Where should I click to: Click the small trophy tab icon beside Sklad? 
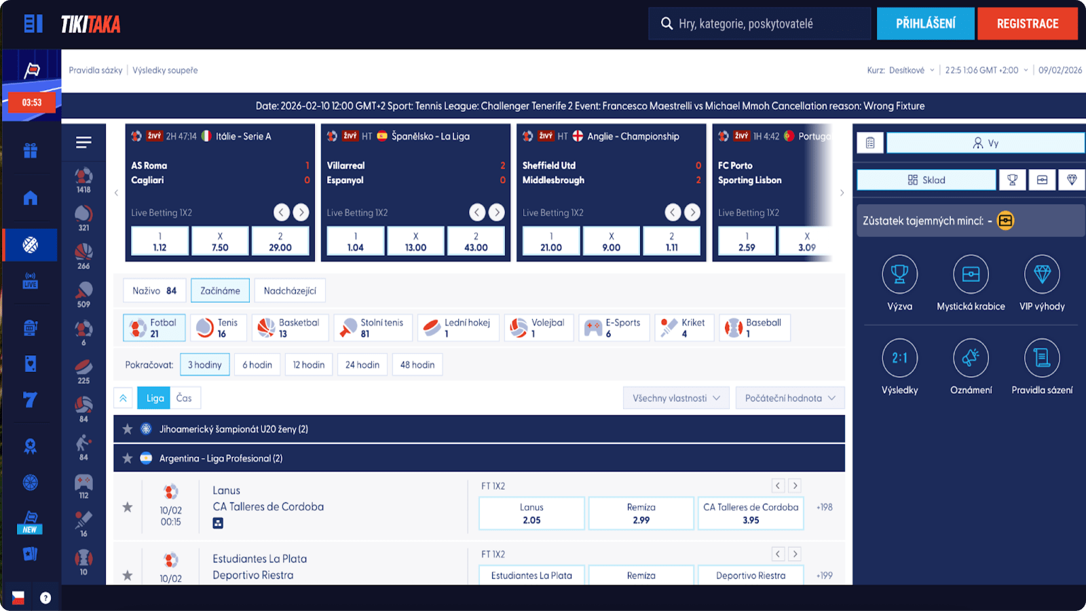click(1012, 180)
